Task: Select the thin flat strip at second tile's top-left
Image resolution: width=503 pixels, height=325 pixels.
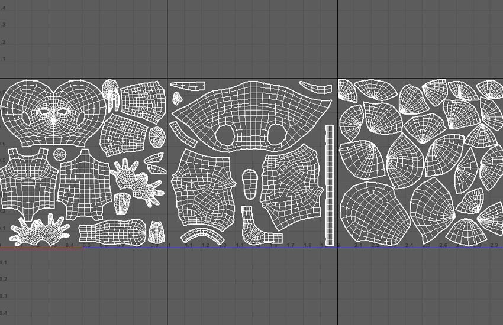Action: pos(188,86)
